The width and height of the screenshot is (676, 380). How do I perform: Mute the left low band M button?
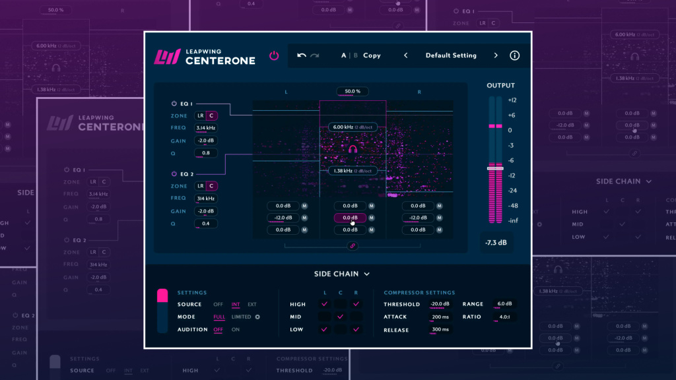[304, 230]
